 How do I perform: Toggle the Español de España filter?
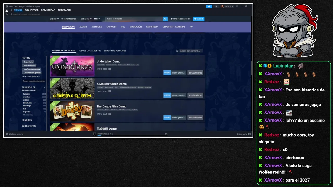tap(29, 65)
